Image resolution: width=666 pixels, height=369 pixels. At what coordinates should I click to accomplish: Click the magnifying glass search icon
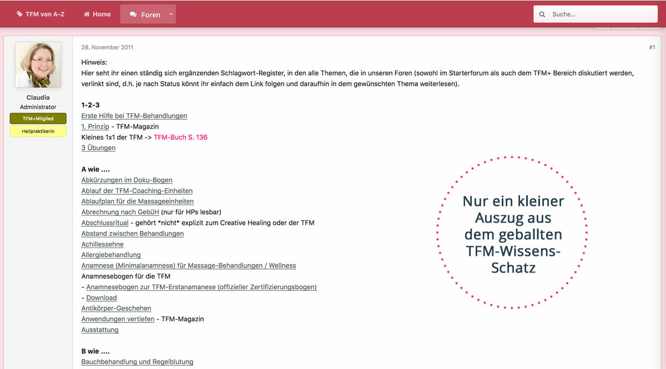pos(542,14)
